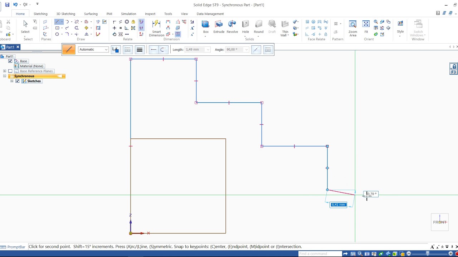Click the F3 lock plane icon
458x257 pixels.
click(x=453, y=69)
